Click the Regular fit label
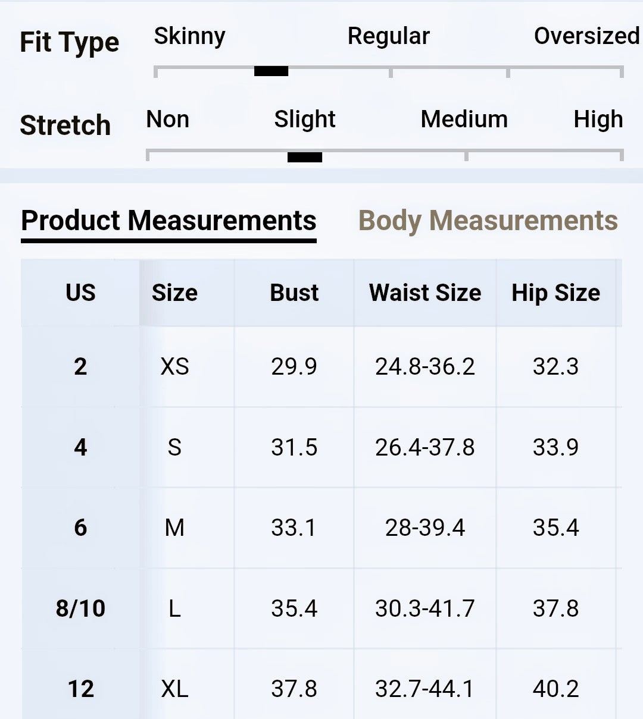The height and width of the screenshot is (719, 643). pyautogui.click(x=388, y=36)
